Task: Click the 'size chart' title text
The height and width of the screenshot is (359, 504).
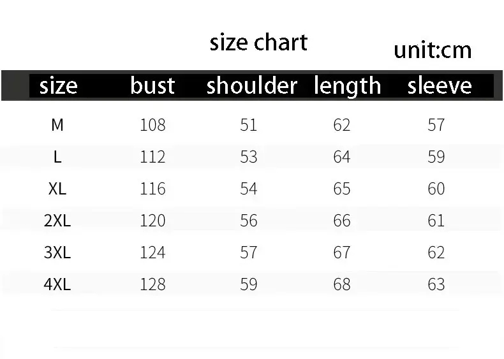Action: point(258,43)
